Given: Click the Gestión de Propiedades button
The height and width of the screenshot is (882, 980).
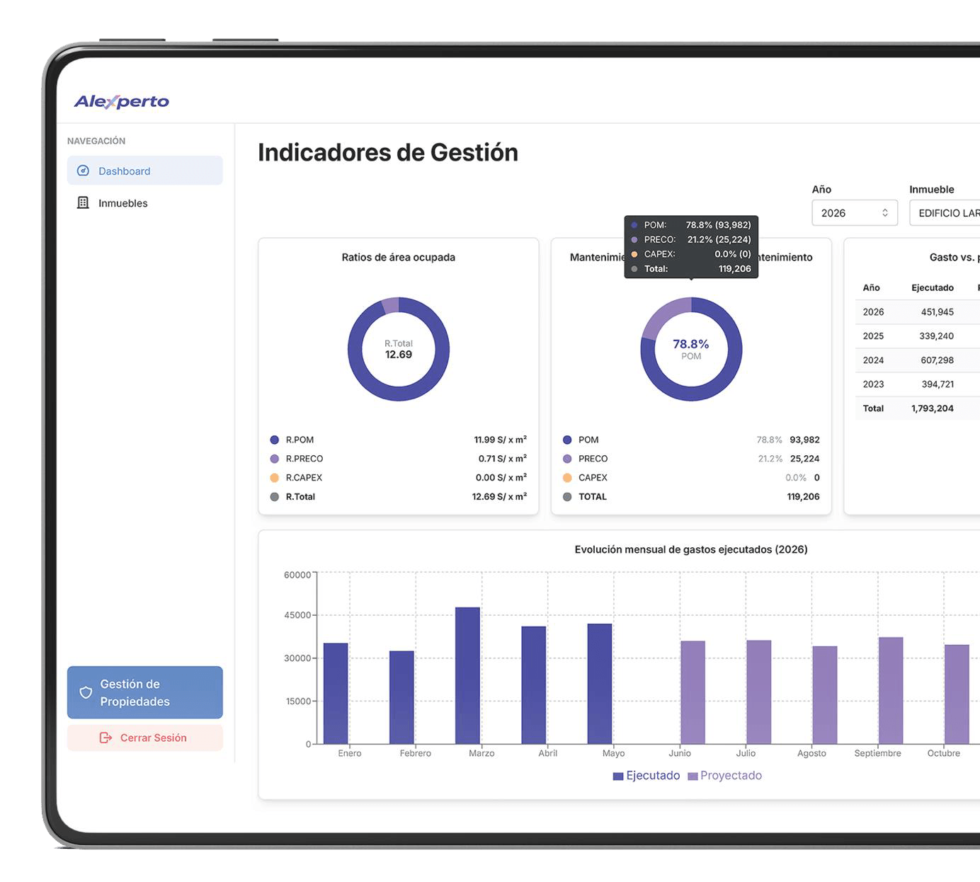Looking at the screenshot, I should 144,692.
